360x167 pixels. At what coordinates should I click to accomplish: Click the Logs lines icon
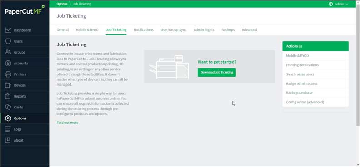[x=8, y=129]
